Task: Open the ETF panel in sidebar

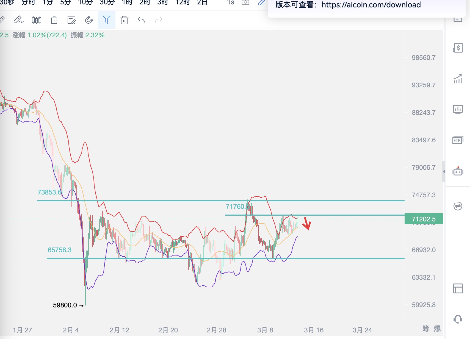Action: click(458, 140)
